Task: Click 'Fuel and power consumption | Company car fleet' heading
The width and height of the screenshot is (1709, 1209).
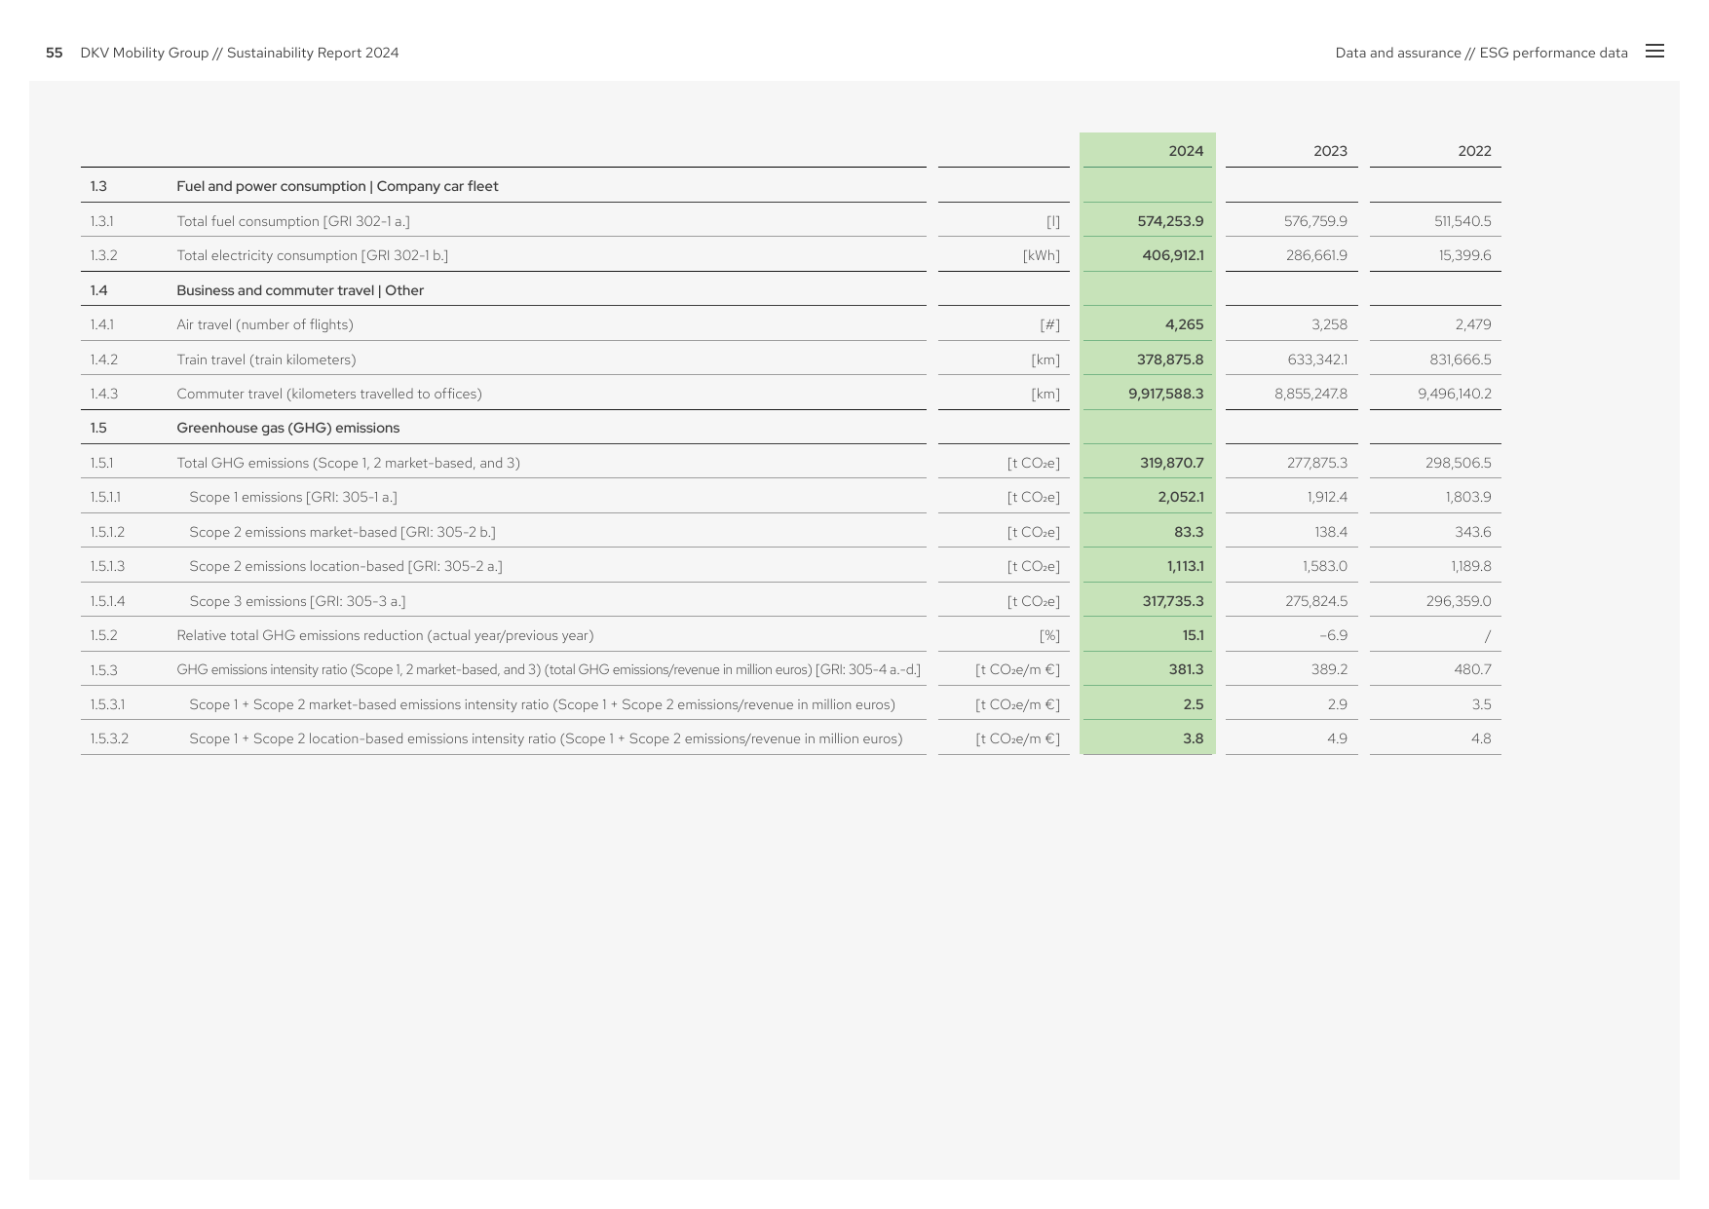Action: tap(337, 186)
